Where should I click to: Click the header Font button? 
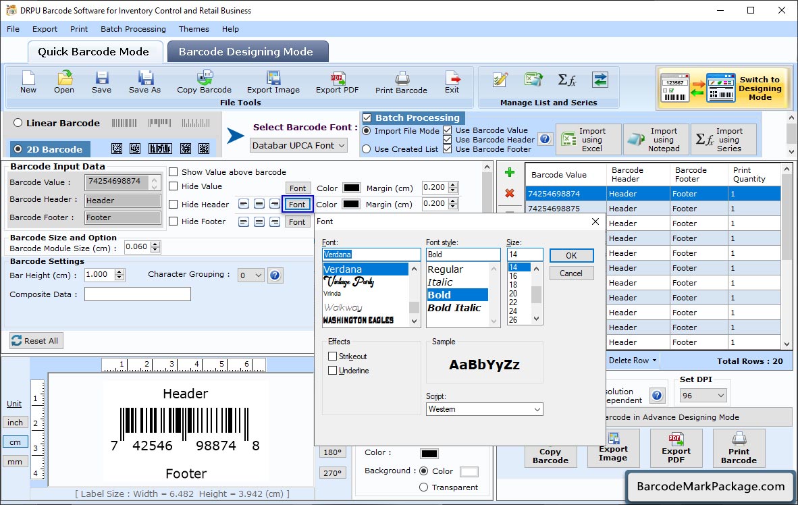click(x=297, y=205)
